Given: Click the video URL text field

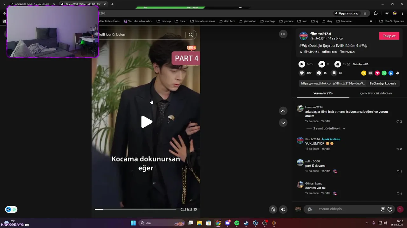Looking at the screenshot, I should (x=333, y=83).
